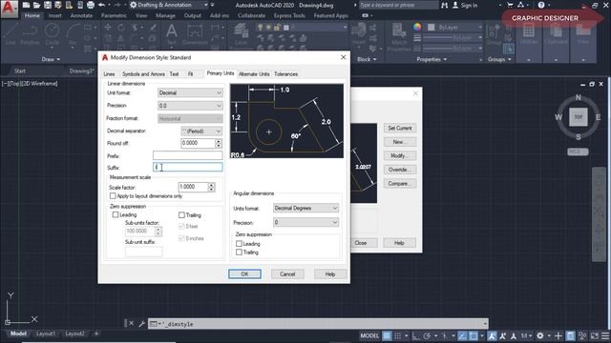The image size is (611, 343).
Task: Click Set Current in style manager
Action: pyautogui.click(x=400, y=128)
